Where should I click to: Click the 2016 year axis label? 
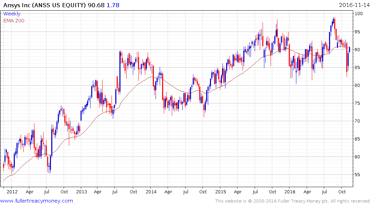[290, 192]
